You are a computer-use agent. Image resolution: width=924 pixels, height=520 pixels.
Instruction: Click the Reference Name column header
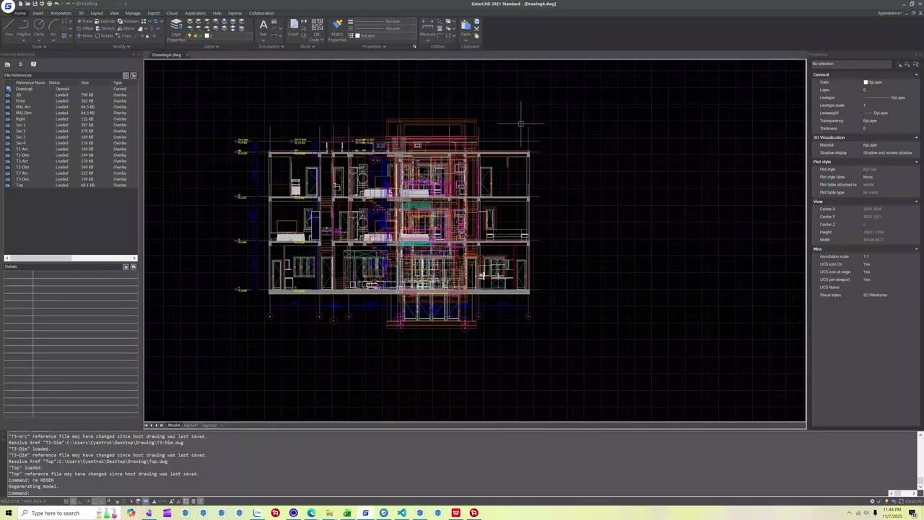(30, 83)
